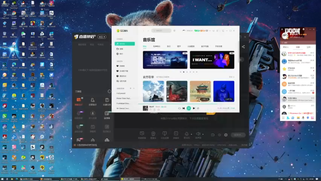Screen dimensions: 321x181
Task: Select 音乐馆 in QQ Music sidebar
Action: click(125, 44)
